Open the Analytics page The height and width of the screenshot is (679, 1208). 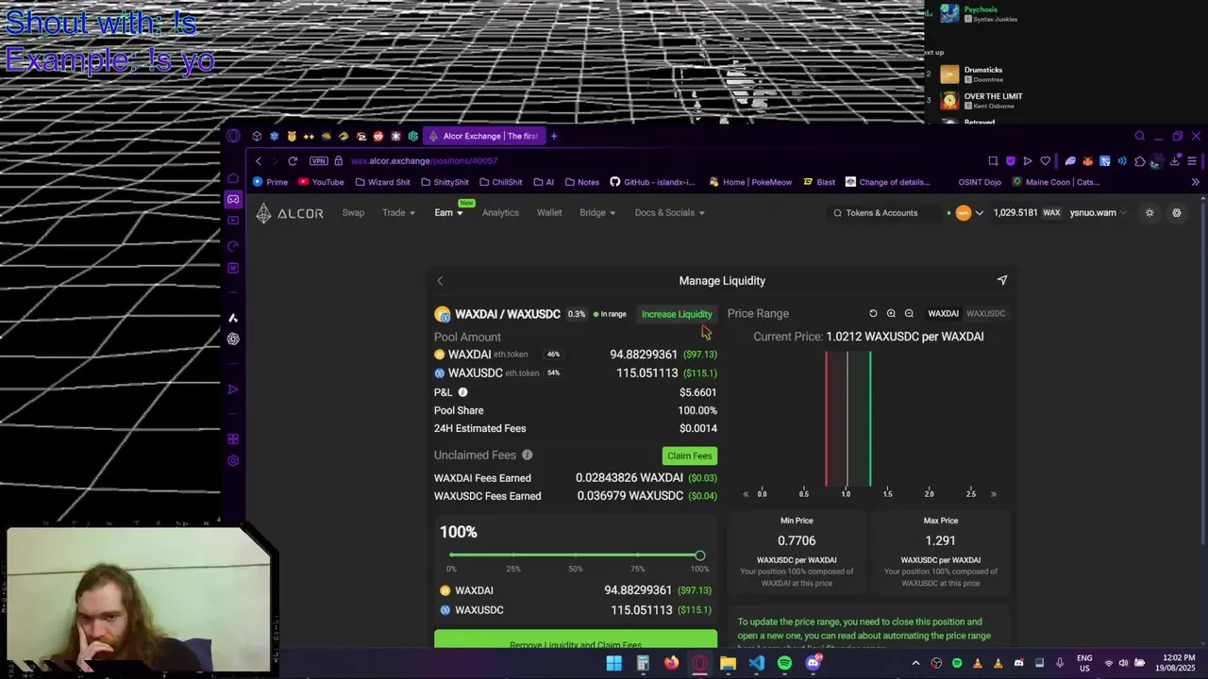500,213
